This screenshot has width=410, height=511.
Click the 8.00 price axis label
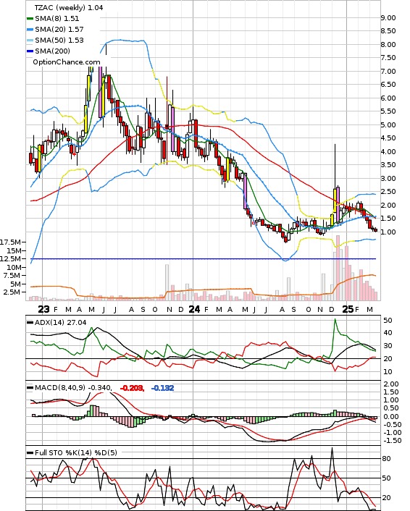click(388, 45)
